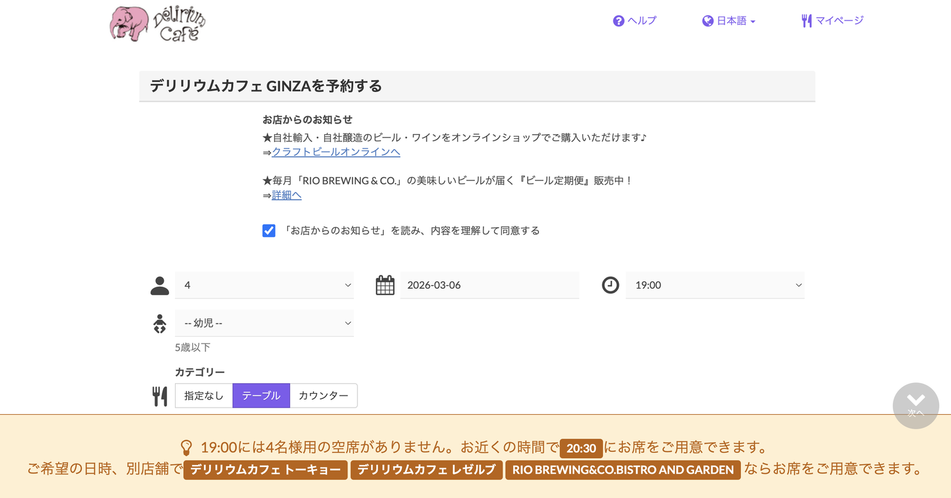
Task: Click the person icon beside guest count
Action: click(160, 285)
